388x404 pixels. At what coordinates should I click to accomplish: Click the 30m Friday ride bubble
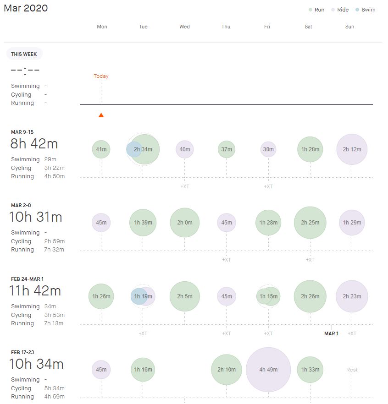pyautogui.click(x=268, y=149)
